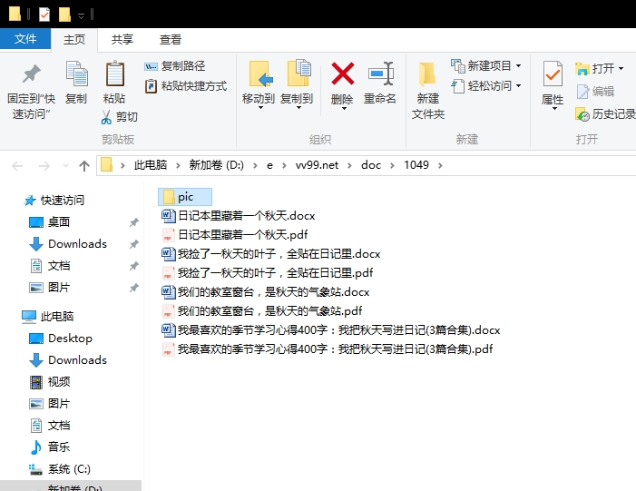Open the File (文件) tab
The width and height of the screenshot is (636, 491).
coord(25,39)
